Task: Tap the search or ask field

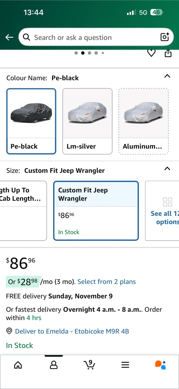Action: click(x=92, y=37)
